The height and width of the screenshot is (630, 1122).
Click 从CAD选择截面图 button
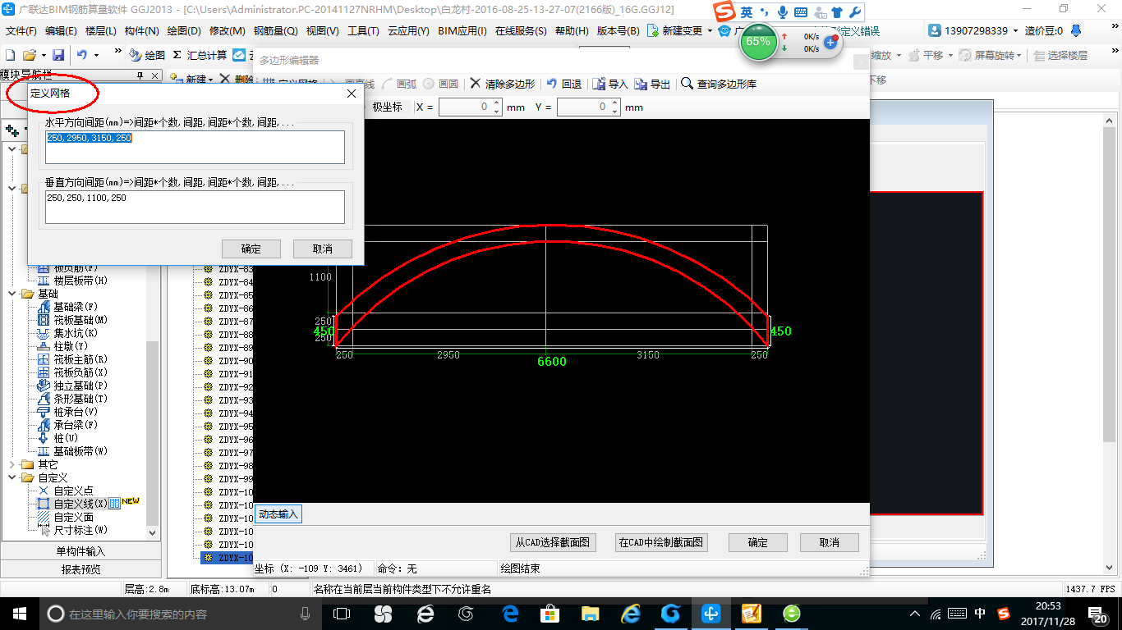pos(553,542)
